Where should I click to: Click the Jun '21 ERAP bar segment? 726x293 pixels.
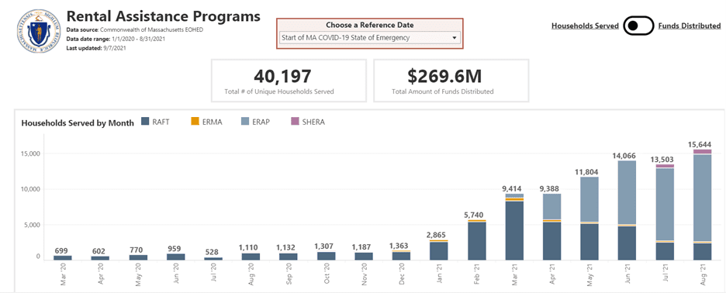(x=627, y=192)
